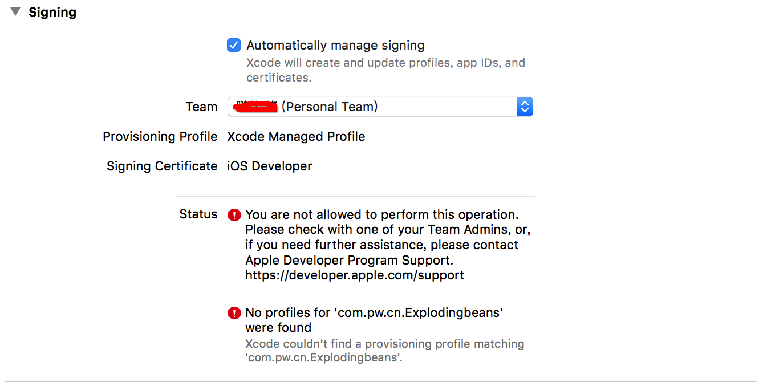Viewport: 763px width, 382px height.
Task: Click the Team field label
Action: (201, 107)
